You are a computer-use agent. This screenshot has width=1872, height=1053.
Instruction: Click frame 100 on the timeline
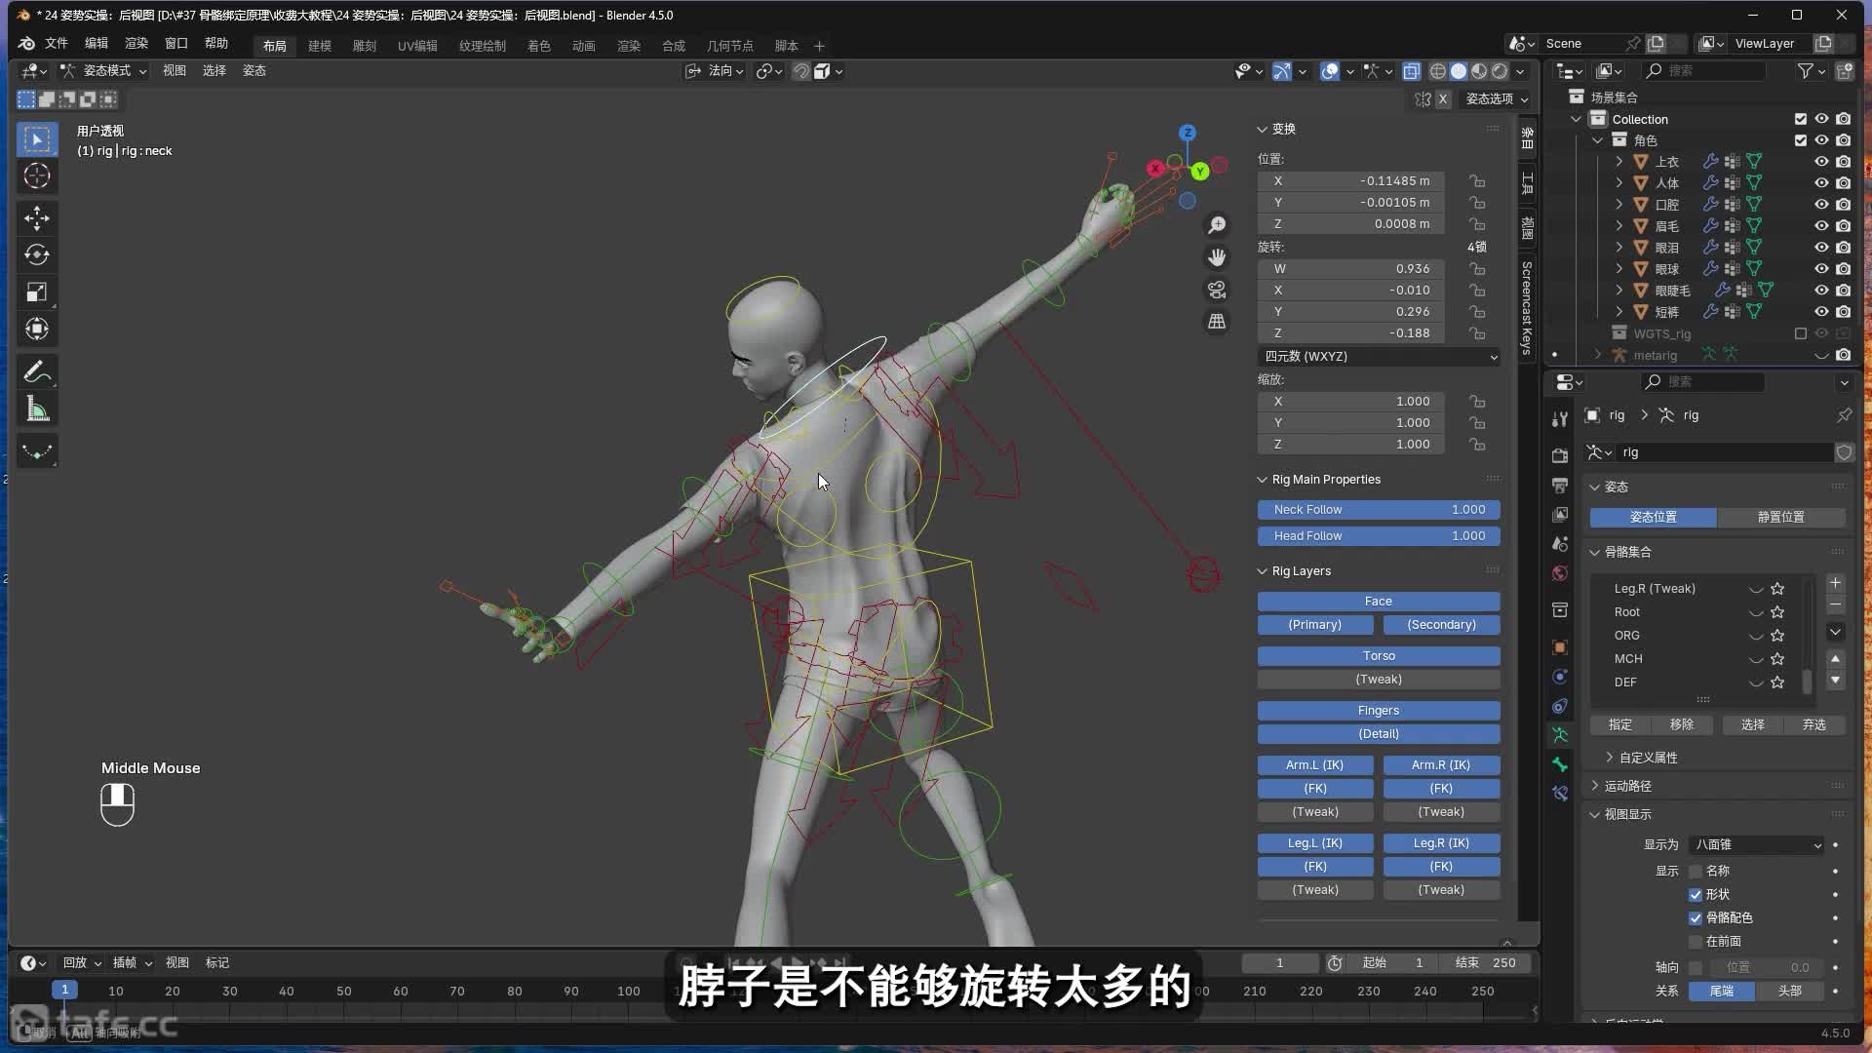coord(629,992)
